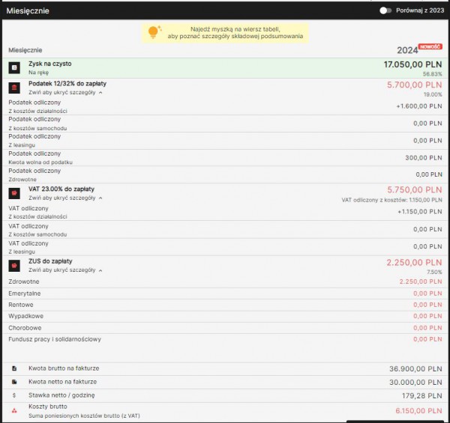The image size is (450, 423).
Task: Click the Kwota netto na fakturze icon
Action: (13, 382)
